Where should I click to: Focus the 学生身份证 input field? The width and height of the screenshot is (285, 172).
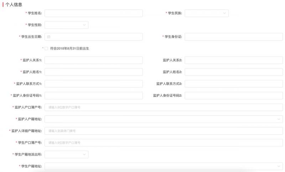pos(233,37)
